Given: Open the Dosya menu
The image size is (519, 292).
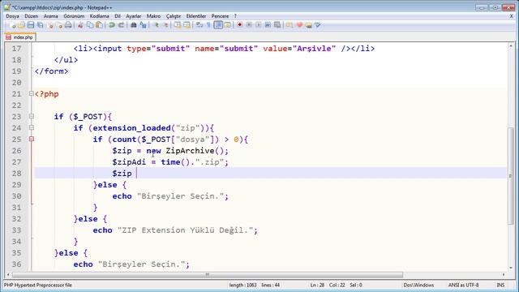Looking at the screenshot, I should (x=12, y=16).
